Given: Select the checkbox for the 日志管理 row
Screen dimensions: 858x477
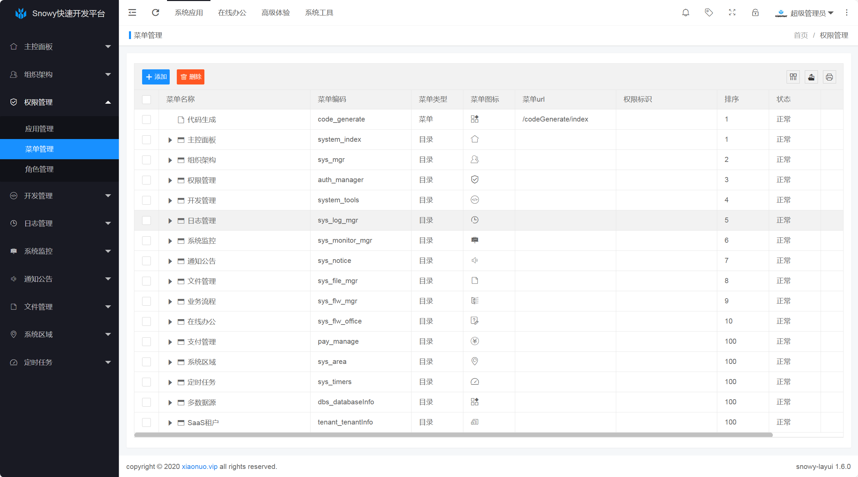Looking at the screenshot, I should [x=146, y=220].
